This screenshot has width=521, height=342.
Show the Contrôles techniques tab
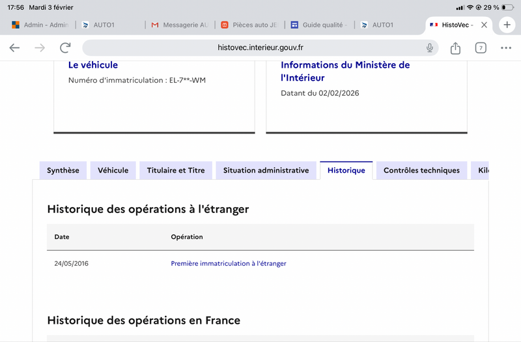[421, 171]
